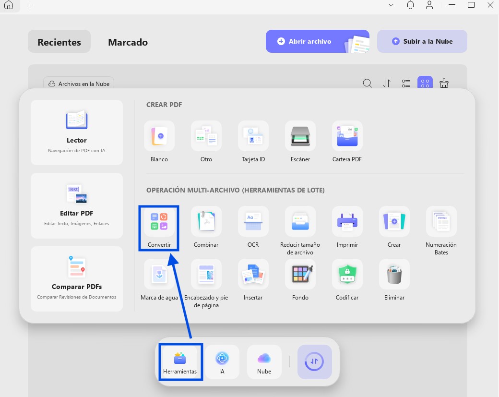Viewport: 499px width, 397px height.
Task: Click the Abrir archivo button
Action: [x=318, y=41]
